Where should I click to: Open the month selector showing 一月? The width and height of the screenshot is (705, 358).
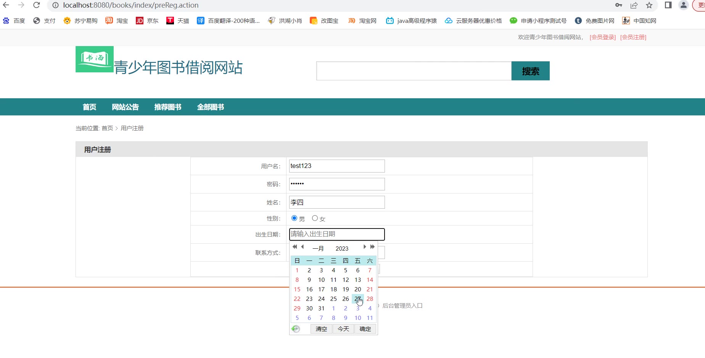[318, 248]
